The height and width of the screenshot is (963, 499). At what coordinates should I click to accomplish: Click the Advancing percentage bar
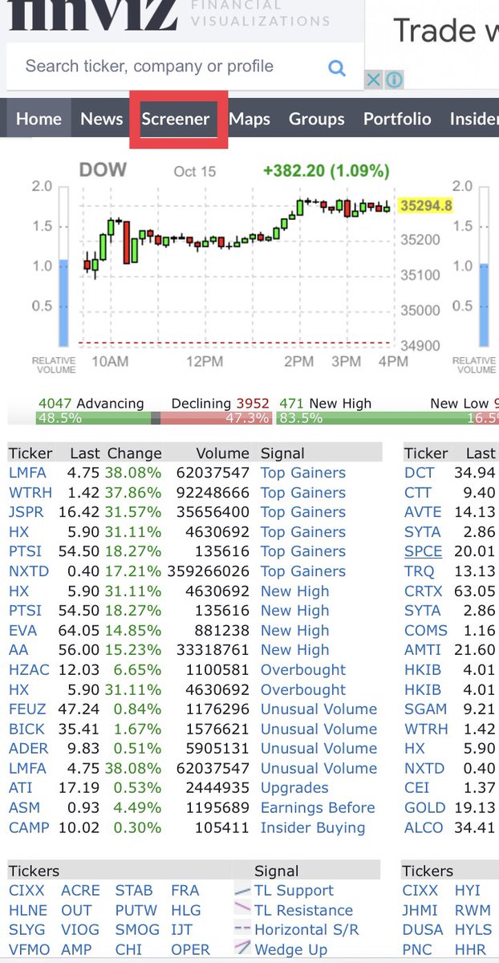pyautogui.click(x=93, y=418)
